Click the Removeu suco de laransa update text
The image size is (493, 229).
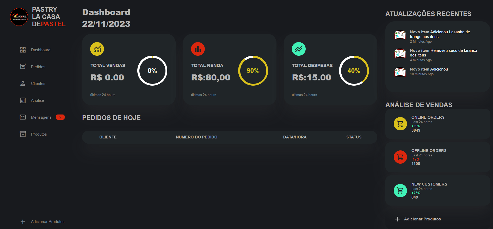click(443, 53)
